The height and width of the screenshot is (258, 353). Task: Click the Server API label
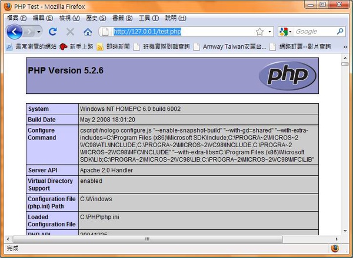[42, 170]
